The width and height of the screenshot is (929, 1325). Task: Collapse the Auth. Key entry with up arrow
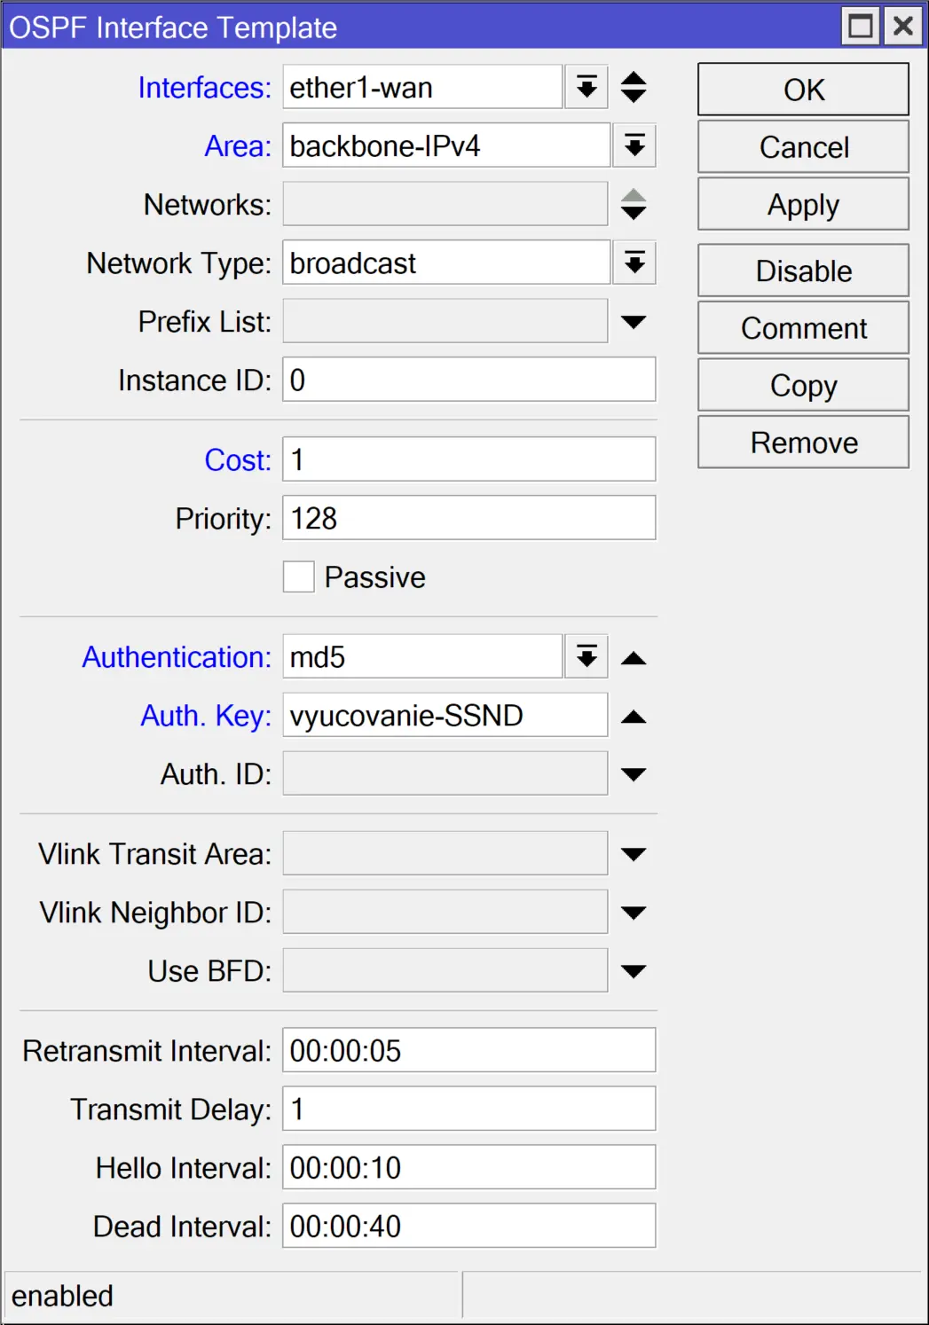pos(634,714)
